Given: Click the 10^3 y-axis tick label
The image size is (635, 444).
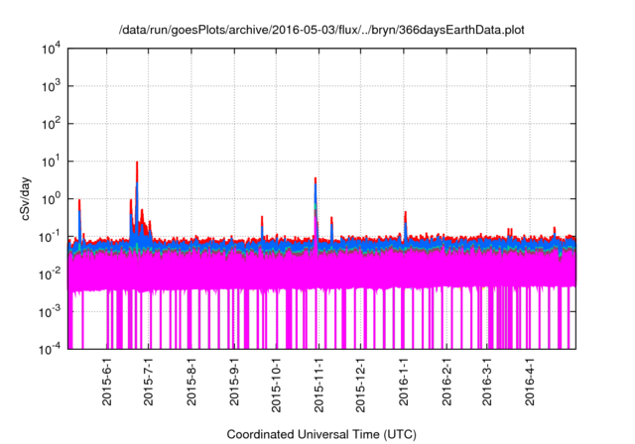Looking at the screenshot, I should (51, 86).
